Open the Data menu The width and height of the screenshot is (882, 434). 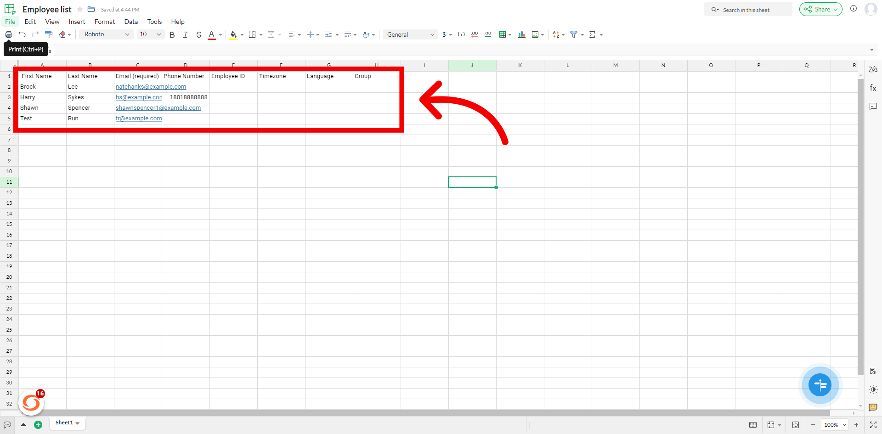131,22
